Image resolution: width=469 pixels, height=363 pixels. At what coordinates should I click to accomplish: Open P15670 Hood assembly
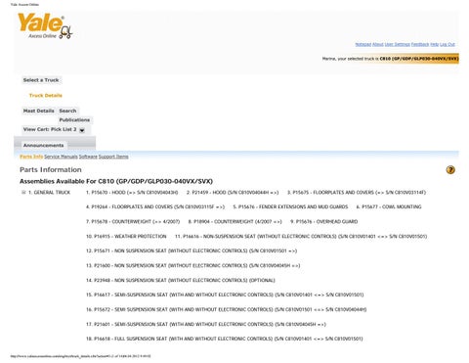click(x=132, y=193)
